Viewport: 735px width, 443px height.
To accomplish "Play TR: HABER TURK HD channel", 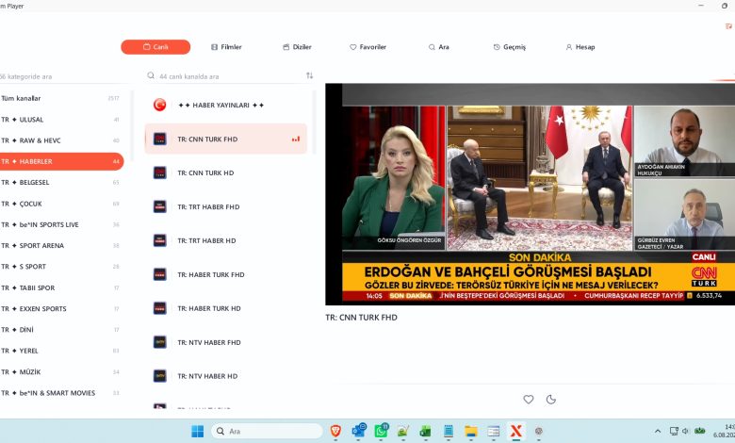I will [x=226, y=308].
